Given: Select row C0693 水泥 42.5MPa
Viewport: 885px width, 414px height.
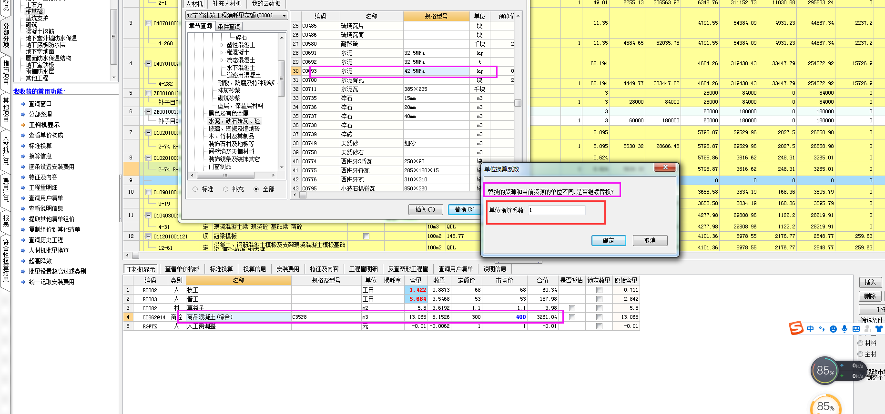Looking at the screenshot, I should tap(402, 71).
